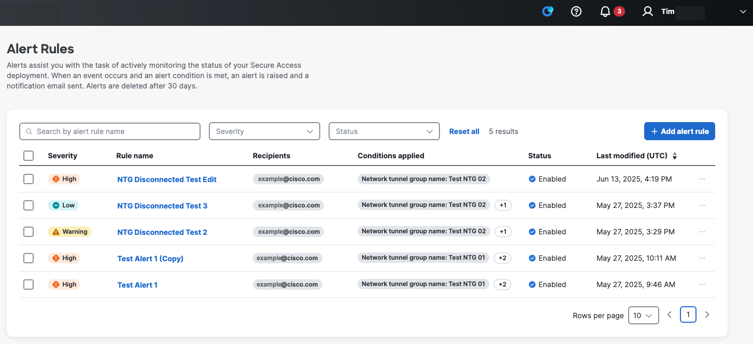
Task: Open Test Alert 1 (Copy) rule
Action: (x=150, y=259)
